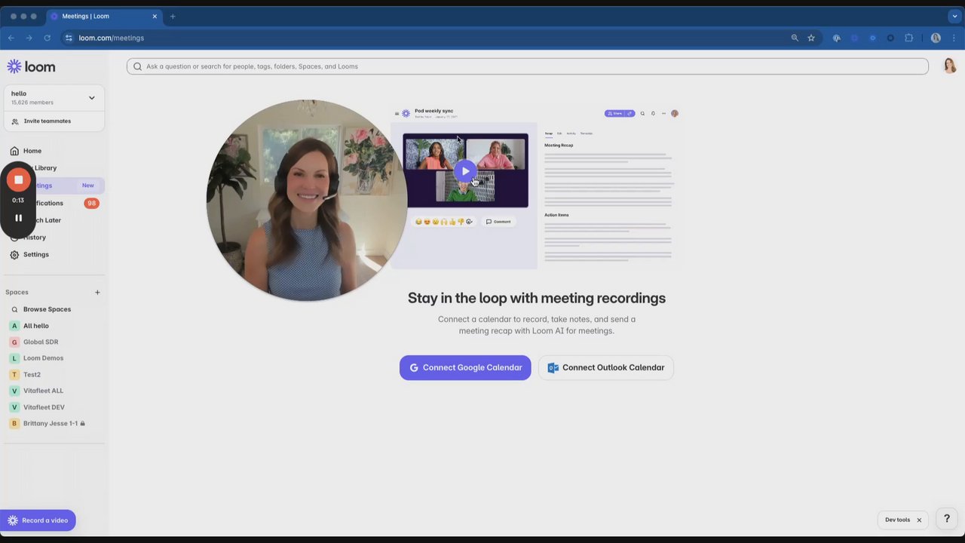Open the profile avatar at top right of page
The height and width of the screenshot is (543, 965).
950,66
